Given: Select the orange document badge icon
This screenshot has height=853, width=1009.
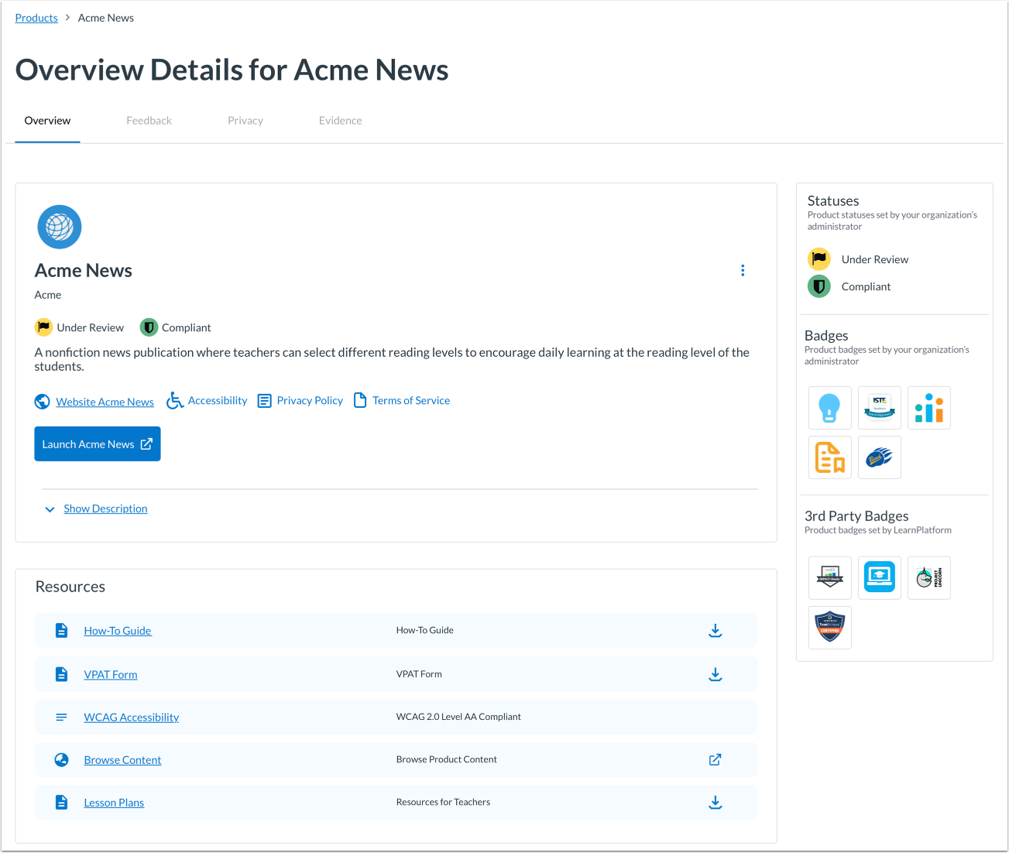Looking at the screenshot, I should (829, 457).
